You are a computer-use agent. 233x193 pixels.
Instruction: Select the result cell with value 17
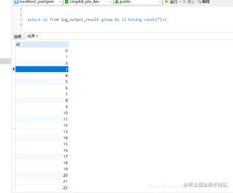coord(42,157)
